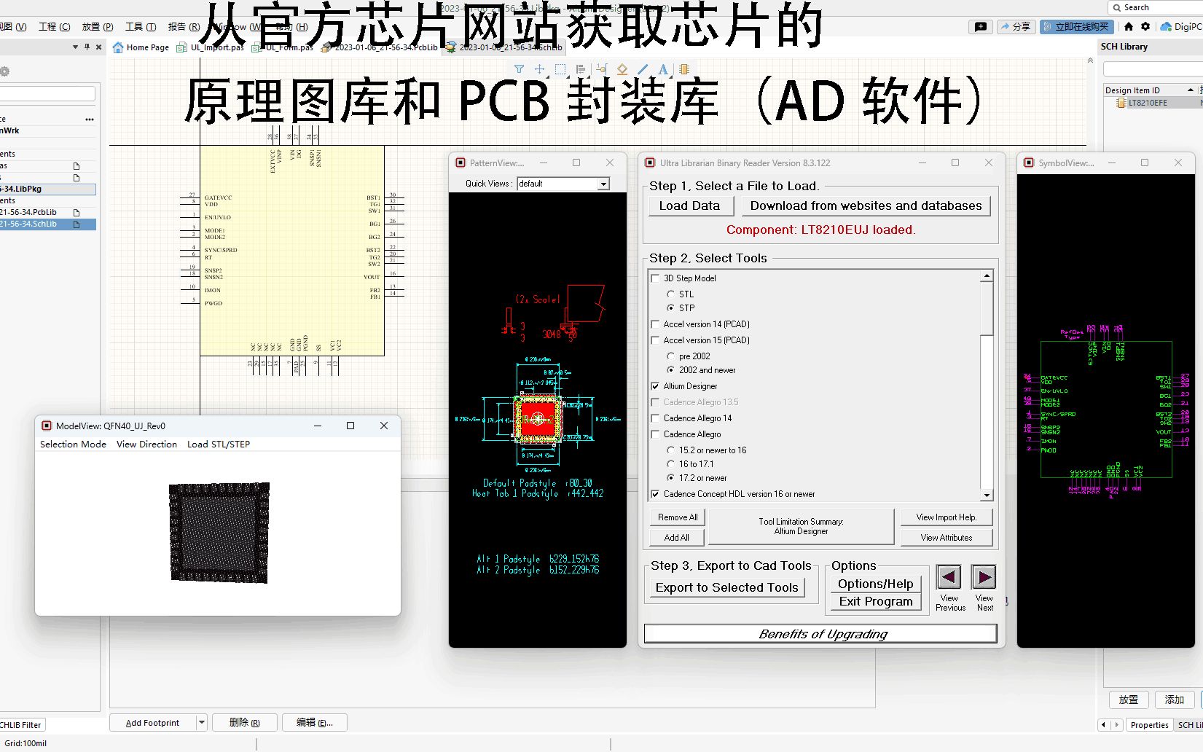Click the Home Page tab house icon
The width and height of the screenshot is (1203, 752).
[x=118, y=47]
